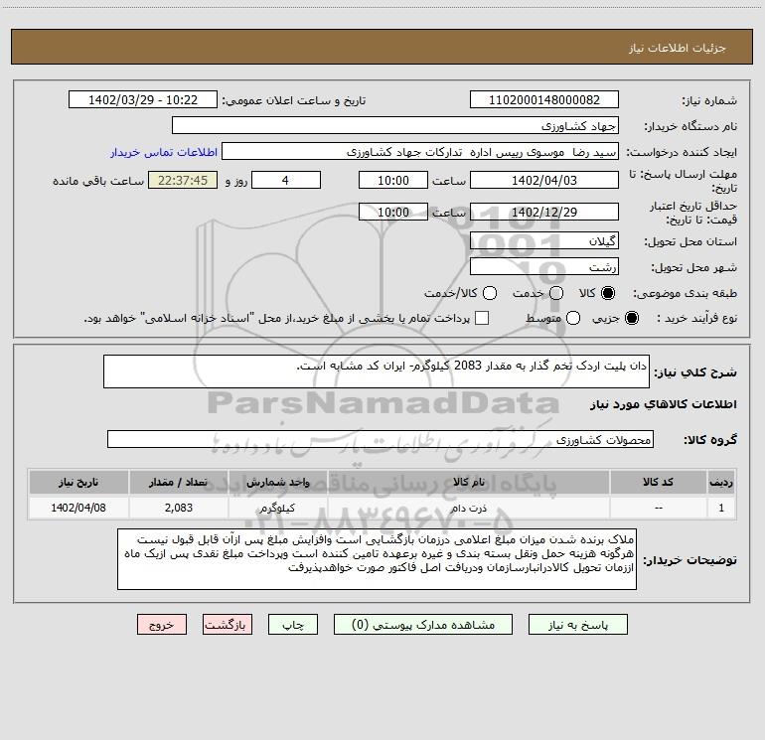Image resolution: width=765 pixels, height=740 pixels.
Task: Click the remaining time field 22:37:45
Action: (x=183, y=181)
